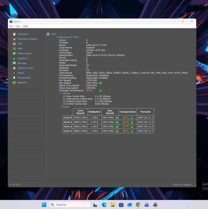Open the Help menu
This screenshot has height=209, width=208.
pos(25,26)
